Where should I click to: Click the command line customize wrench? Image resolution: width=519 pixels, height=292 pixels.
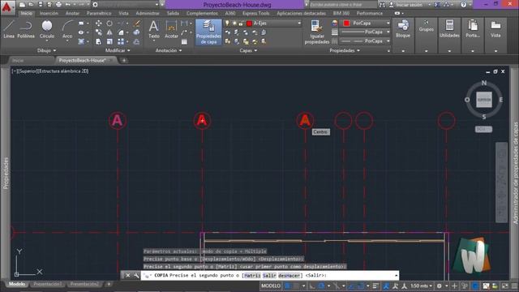point(136,276)
